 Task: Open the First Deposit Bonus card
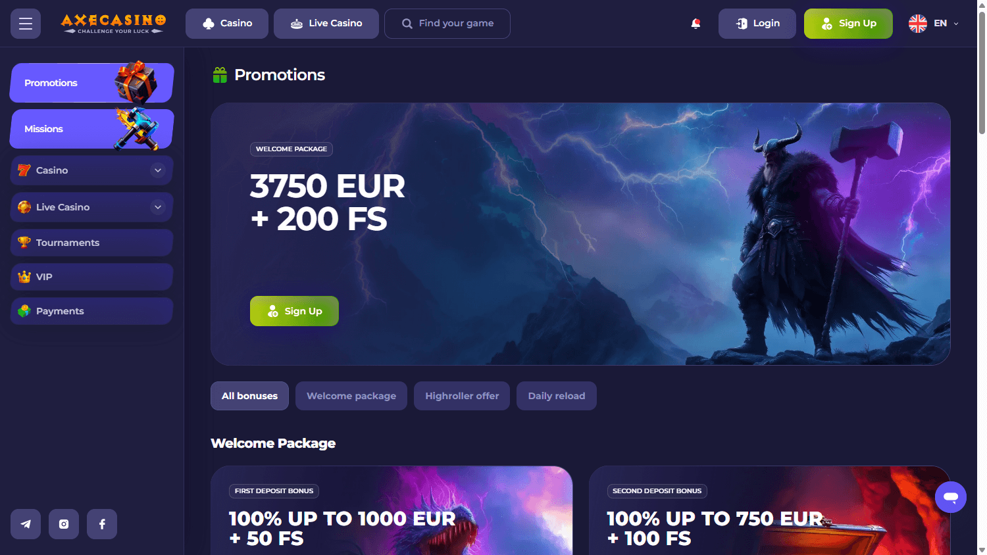pyautogui.click(x=392, y=510)
